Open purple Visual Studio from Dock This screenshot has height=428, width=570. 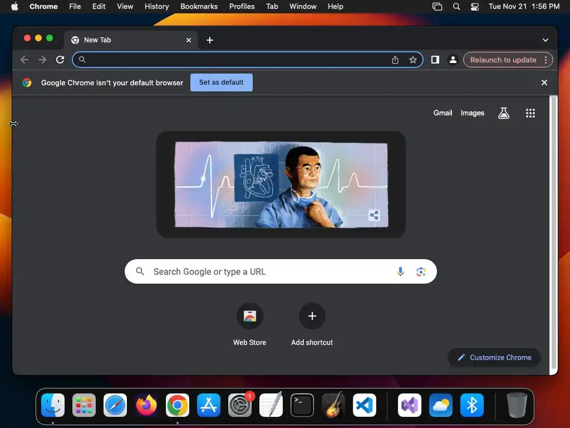pos(410,405)
